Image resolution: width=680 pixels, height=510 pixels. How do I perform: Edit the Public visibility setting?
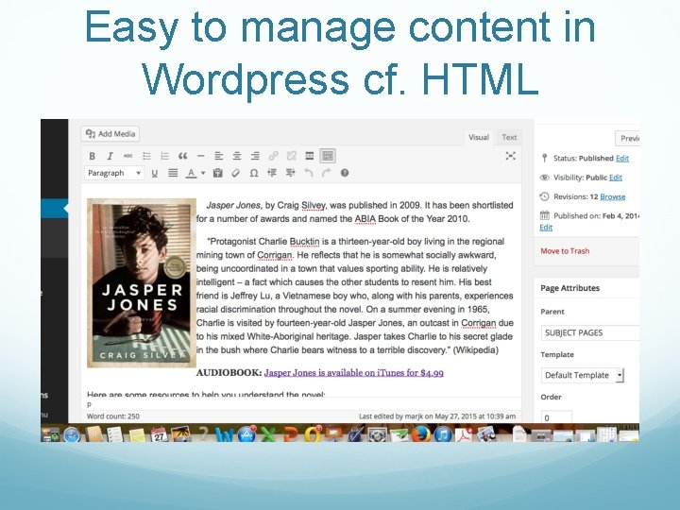(616, 178)
